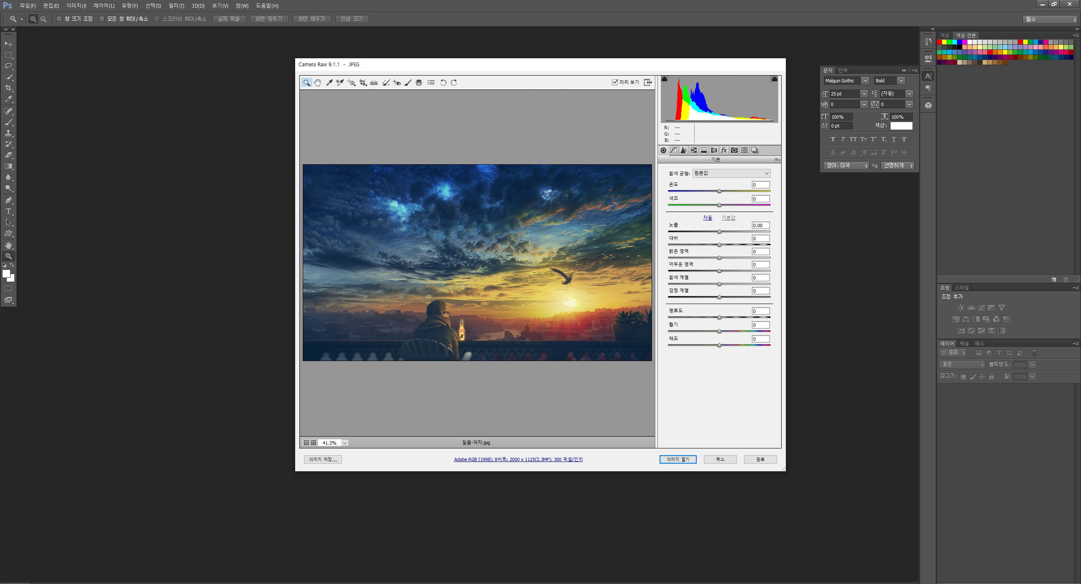Select the Camera Raw Crop tool
Viewport: 1081px width, 584px height.
pyautogui.click(x=363, y=83)
